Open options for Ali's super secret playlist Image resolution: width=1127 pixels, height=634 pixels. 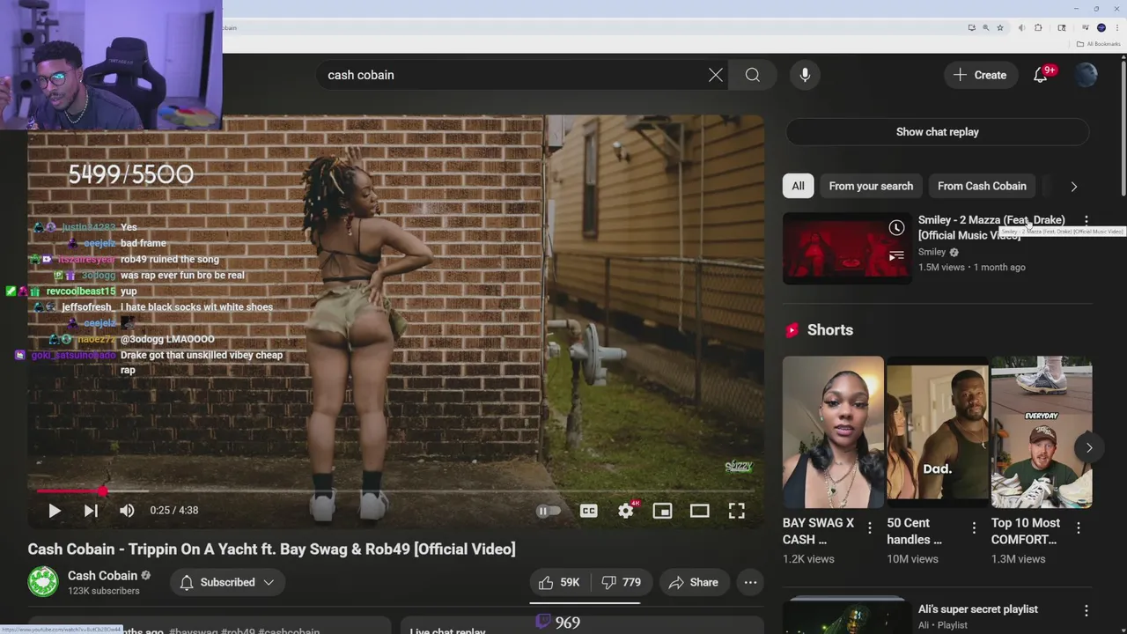coord(1086,610)
